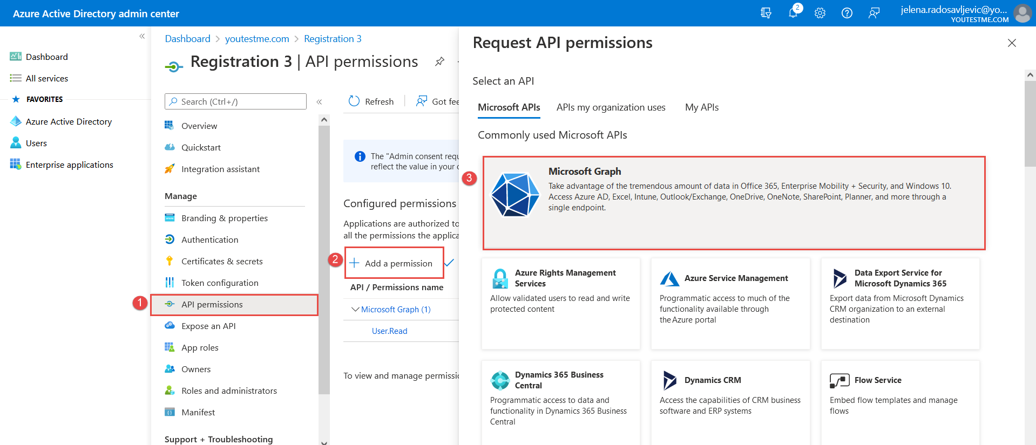
Task: Open the directory and subscription filter icon
Action: (766, 13)
